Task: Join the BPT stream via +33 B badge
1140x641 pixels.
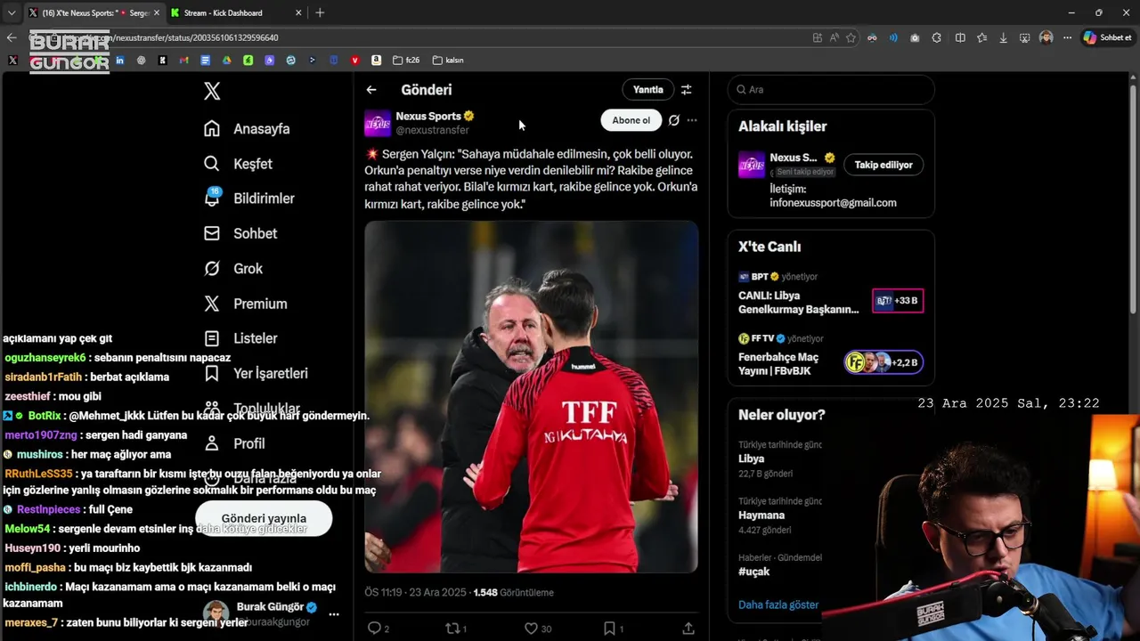Action: pos(898,301)
